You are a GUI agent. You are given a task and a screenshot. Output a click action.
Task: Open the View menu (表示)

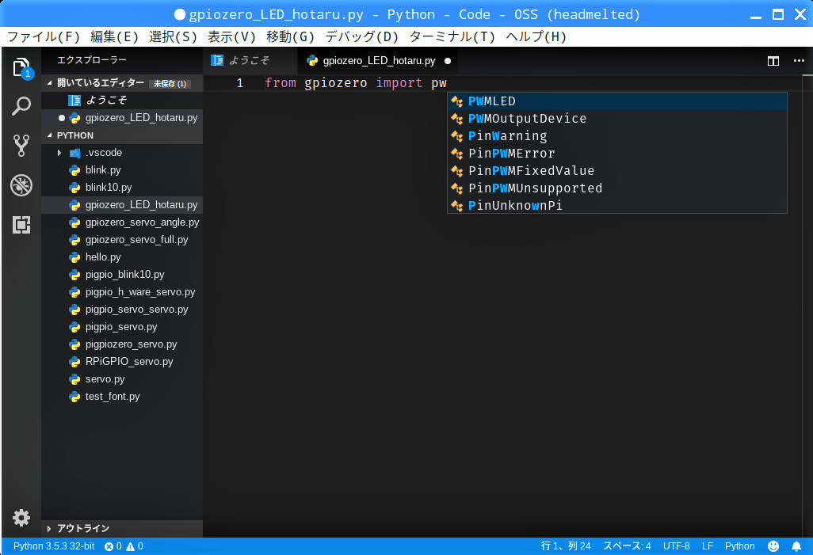click(231, 36)
